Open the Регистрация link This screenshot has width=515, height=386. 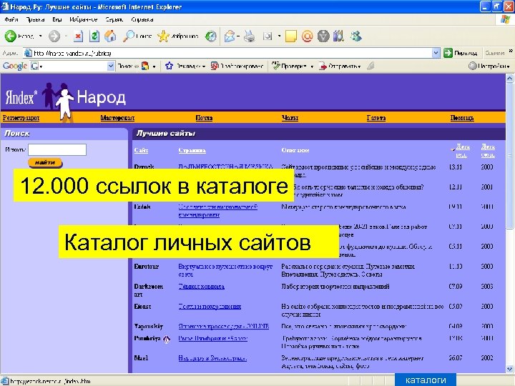21,118
